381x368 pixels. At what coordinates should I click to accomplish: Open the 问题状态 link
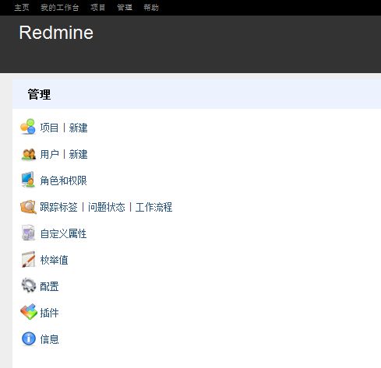click(x=107, y=207)
